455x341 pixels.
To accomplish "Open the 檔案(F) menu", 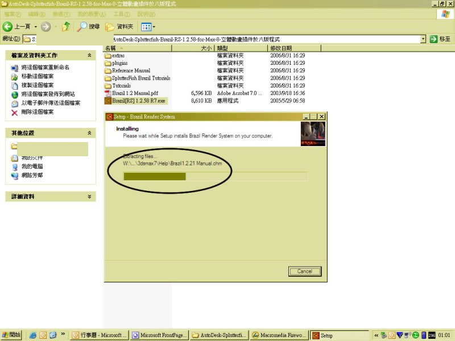I will click(x=13, y=14).
